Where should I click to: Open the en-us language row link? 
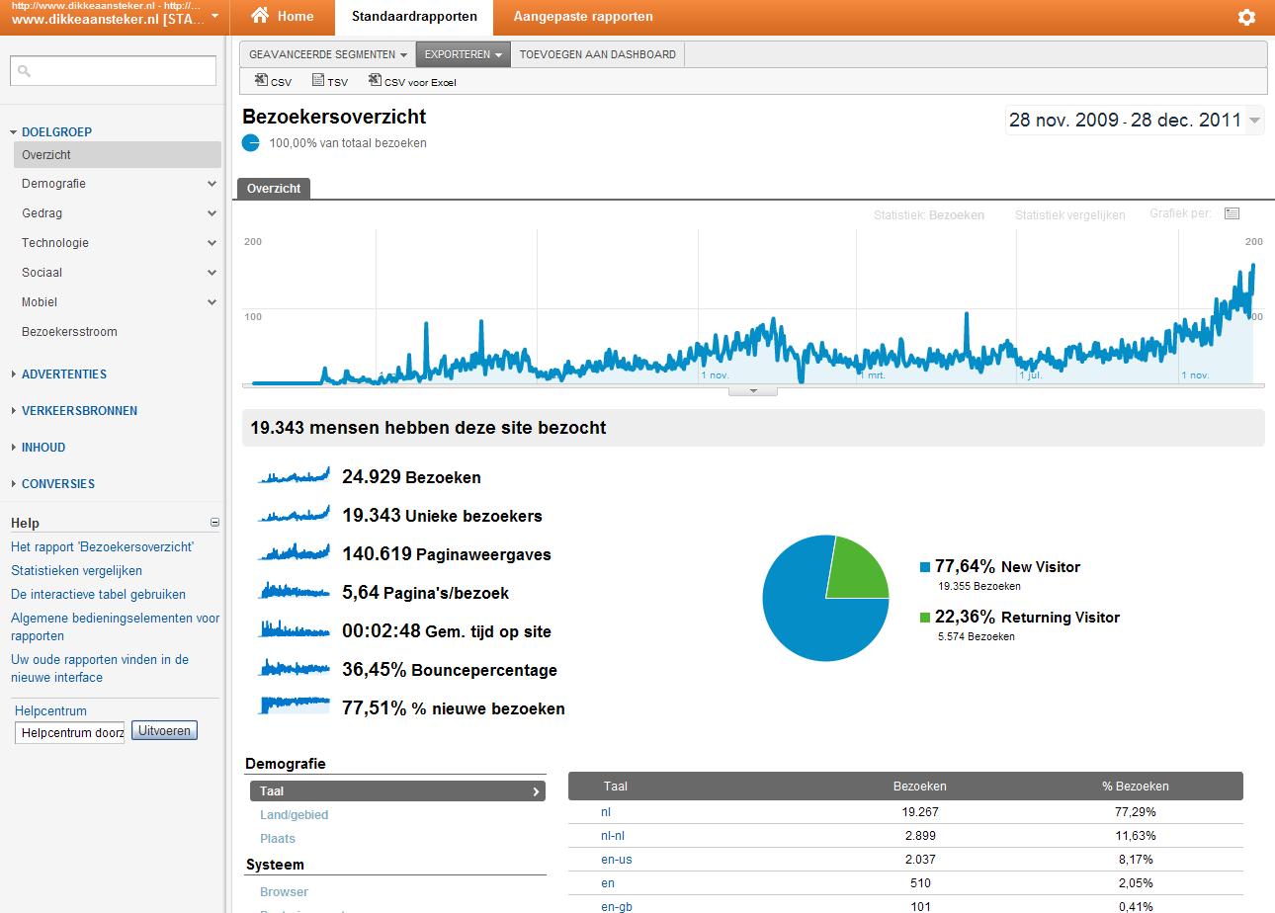click(616, 860)
